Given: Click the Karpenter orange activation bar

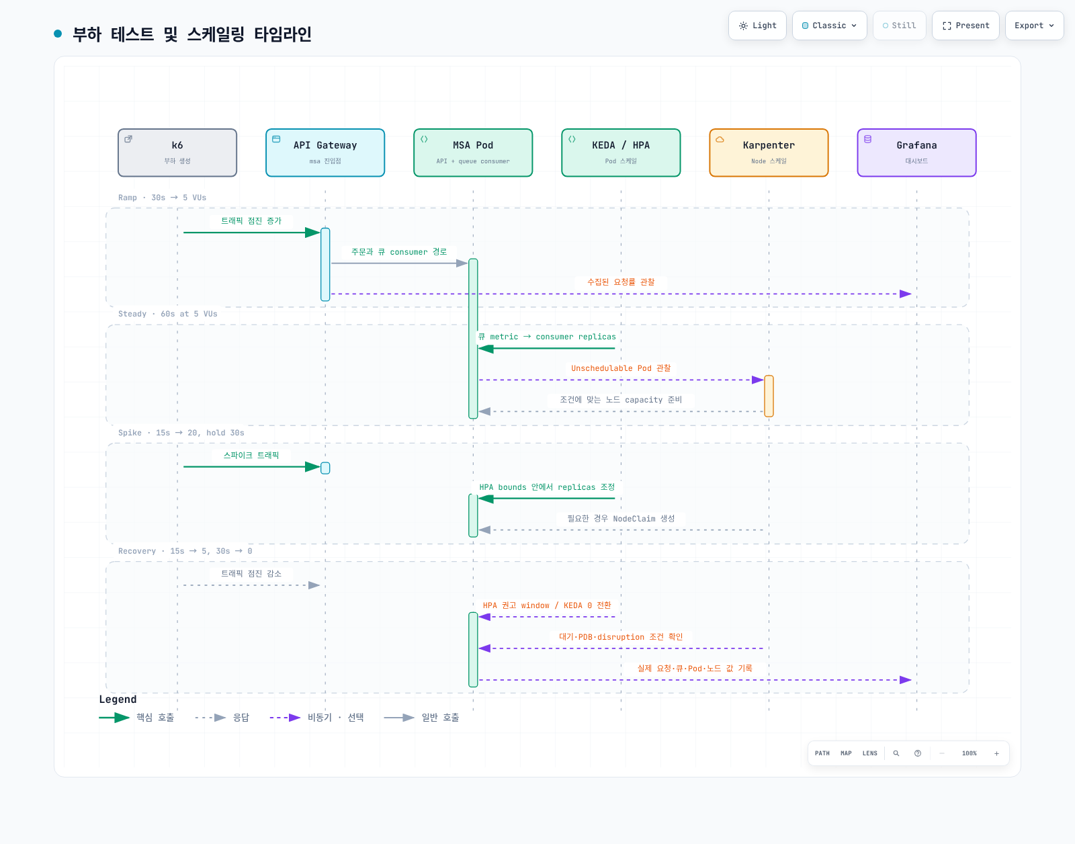Looking at the screenshot, I should [x=769, y=396].
